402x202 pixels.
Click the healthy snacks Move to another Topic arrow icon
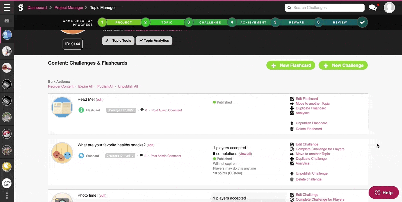click(x=292, y=154)
